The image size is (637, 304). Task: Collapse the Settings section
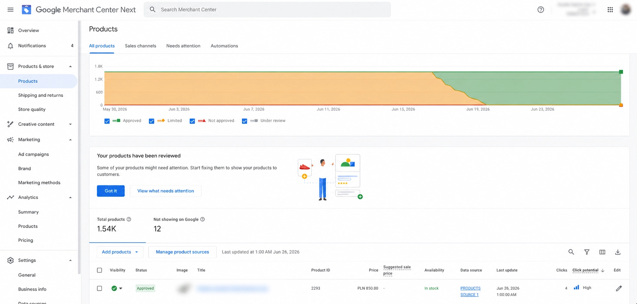click(70, 260)
